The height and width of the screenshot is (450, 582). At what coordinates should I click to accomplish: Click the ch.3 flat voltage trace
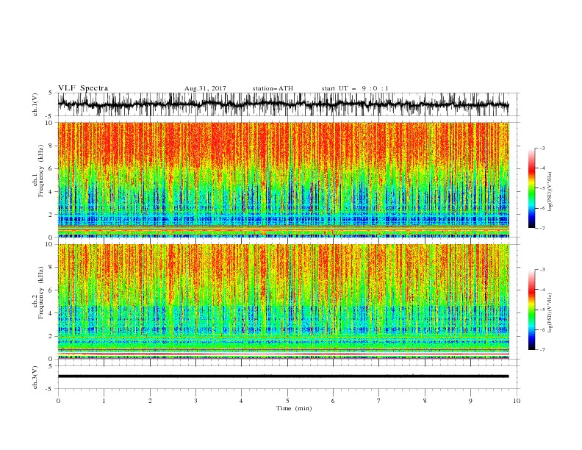pos(283,376)
